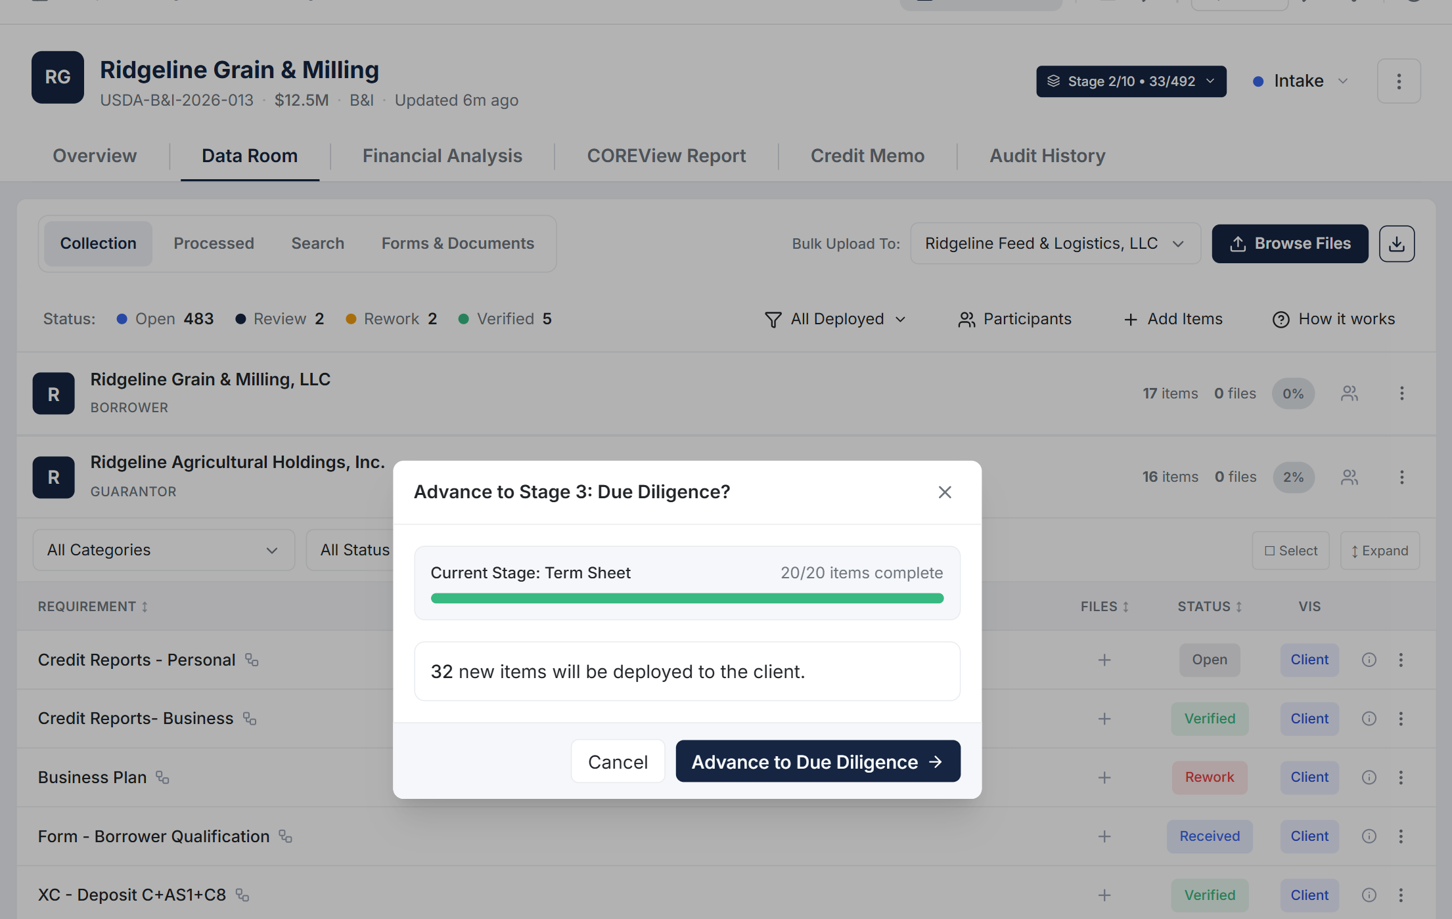Cancel the stage advancement dialog

618,761
